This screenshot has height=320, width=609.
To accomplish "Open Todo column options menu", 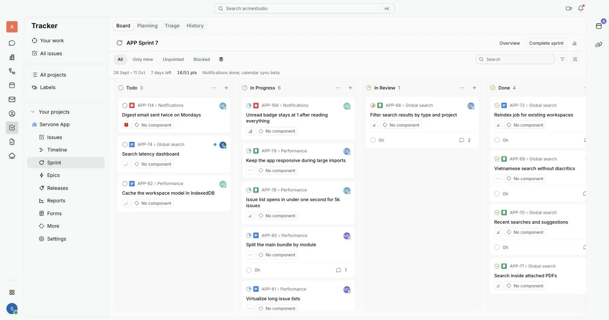I will (x=213, y=88).
